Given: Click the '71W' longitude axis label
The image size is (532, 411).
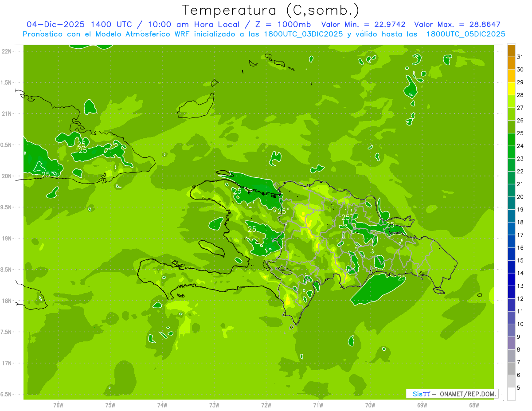Looking at the screenshot, I should [x=318, y=405].
